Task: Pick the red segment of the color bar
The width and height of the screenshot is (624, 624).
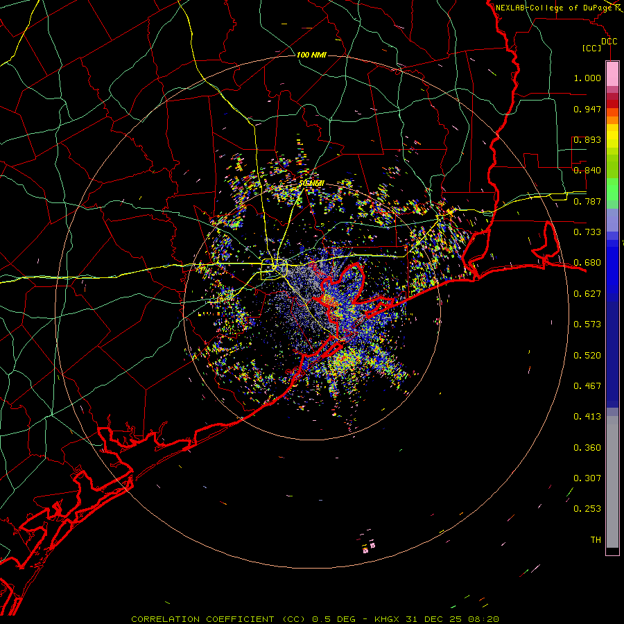Action: [612, 104]
